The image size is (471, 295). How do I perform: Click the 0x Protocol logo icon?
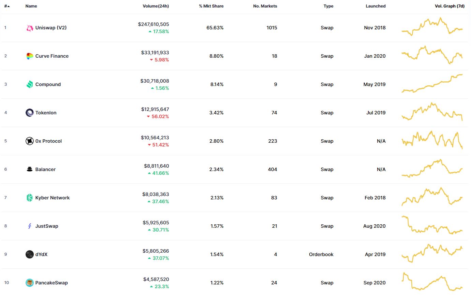pyautogui.click(x=30, y=141)
